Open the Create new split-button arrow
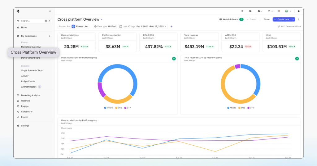 (x=293, y=19)
